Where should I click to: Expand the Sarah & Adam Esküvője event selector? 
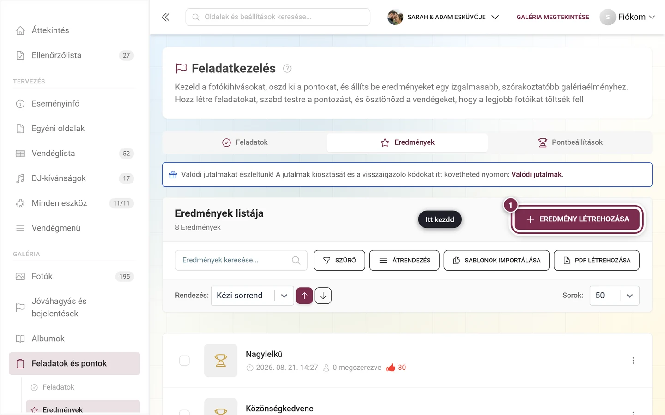click(443, 17)
